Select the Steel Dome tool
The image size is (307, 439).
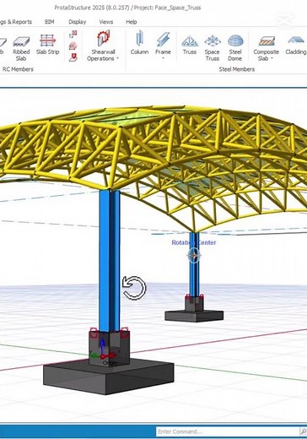(235, 48)
